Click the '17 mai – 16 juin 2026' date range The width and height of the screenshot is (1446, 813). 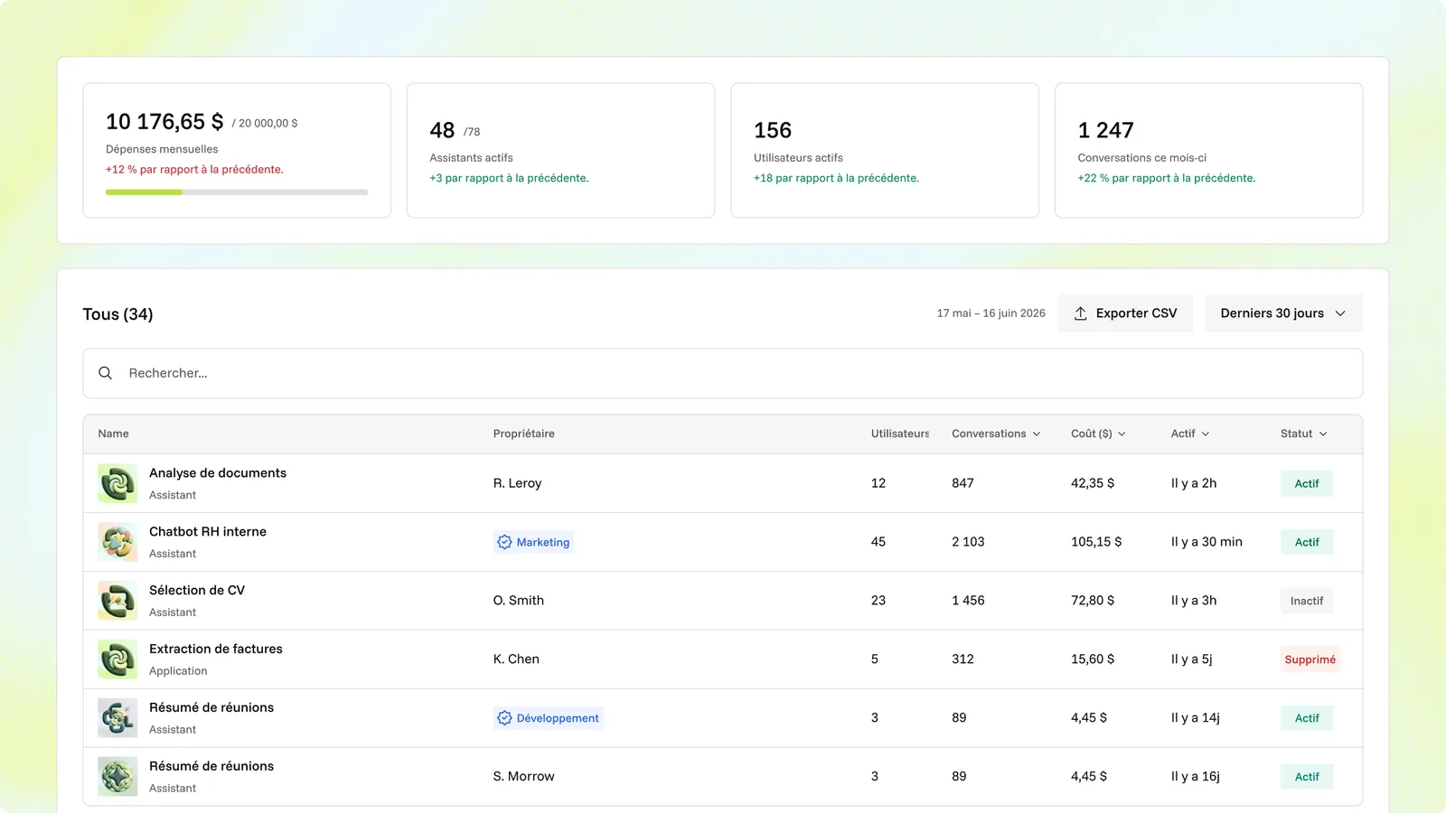991,313
